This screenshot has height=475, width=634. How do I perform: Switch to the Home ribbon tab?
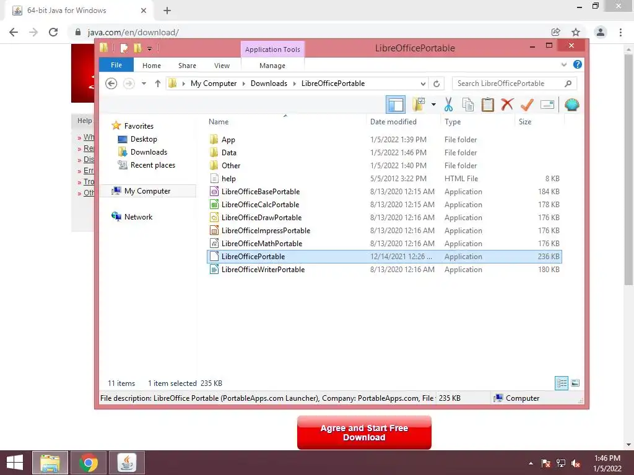(152, 66)
